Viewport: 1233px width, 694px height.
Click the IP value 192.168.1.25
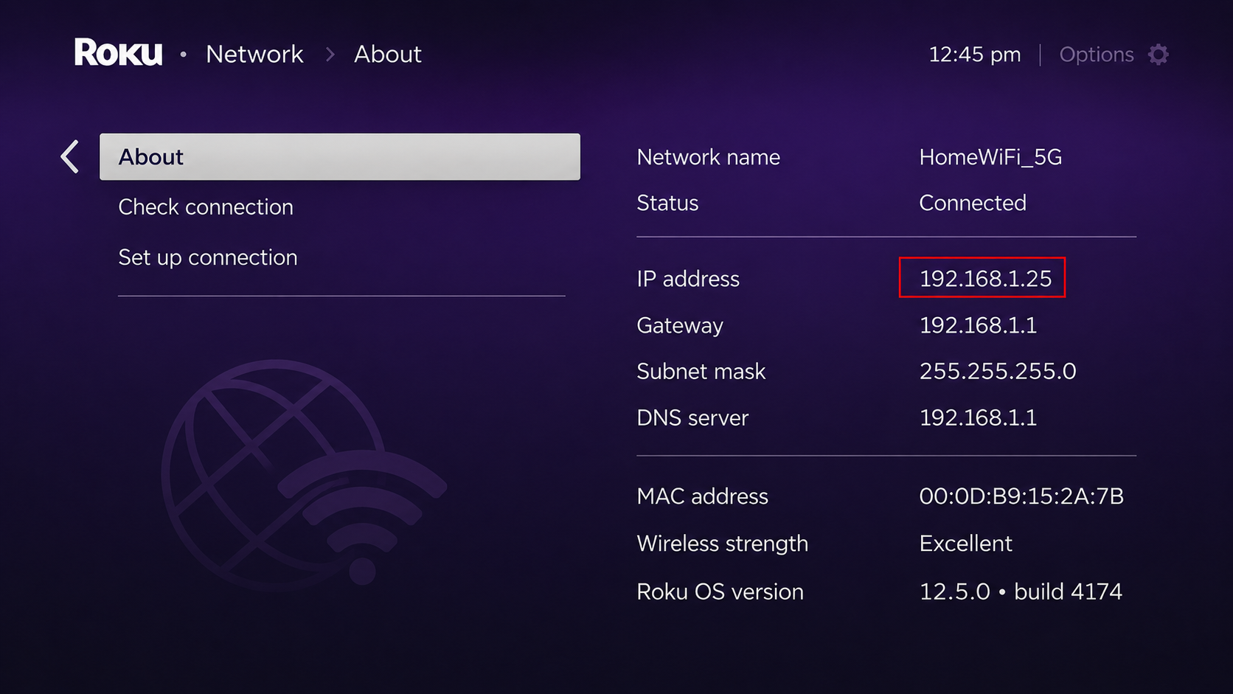985,279
